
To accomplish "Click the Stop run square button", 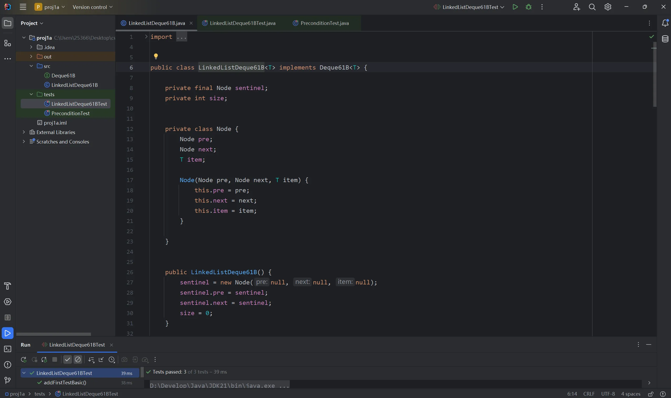I will pos(54,359).
